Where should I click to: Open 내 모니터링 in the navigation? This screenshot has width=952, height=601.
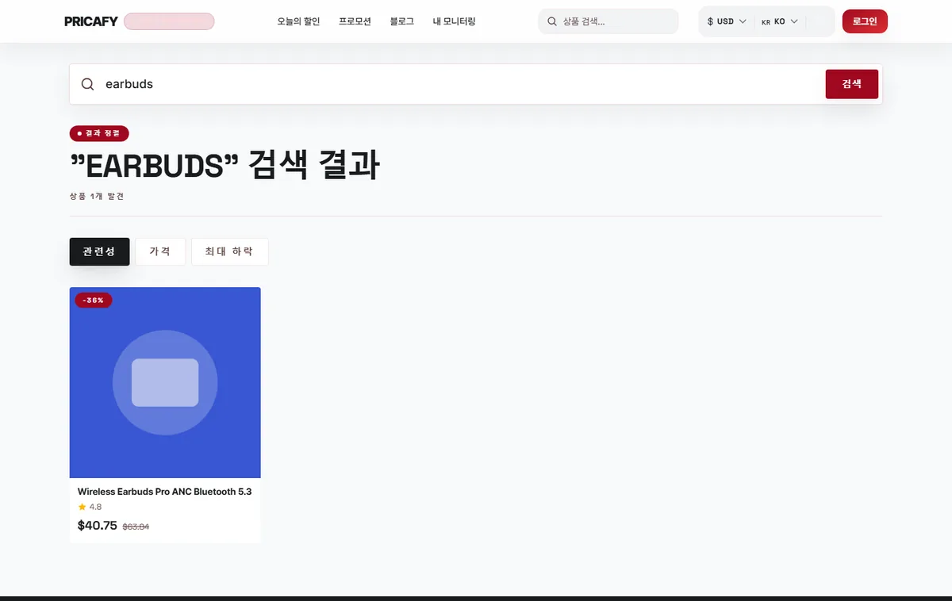coord(454,21)
